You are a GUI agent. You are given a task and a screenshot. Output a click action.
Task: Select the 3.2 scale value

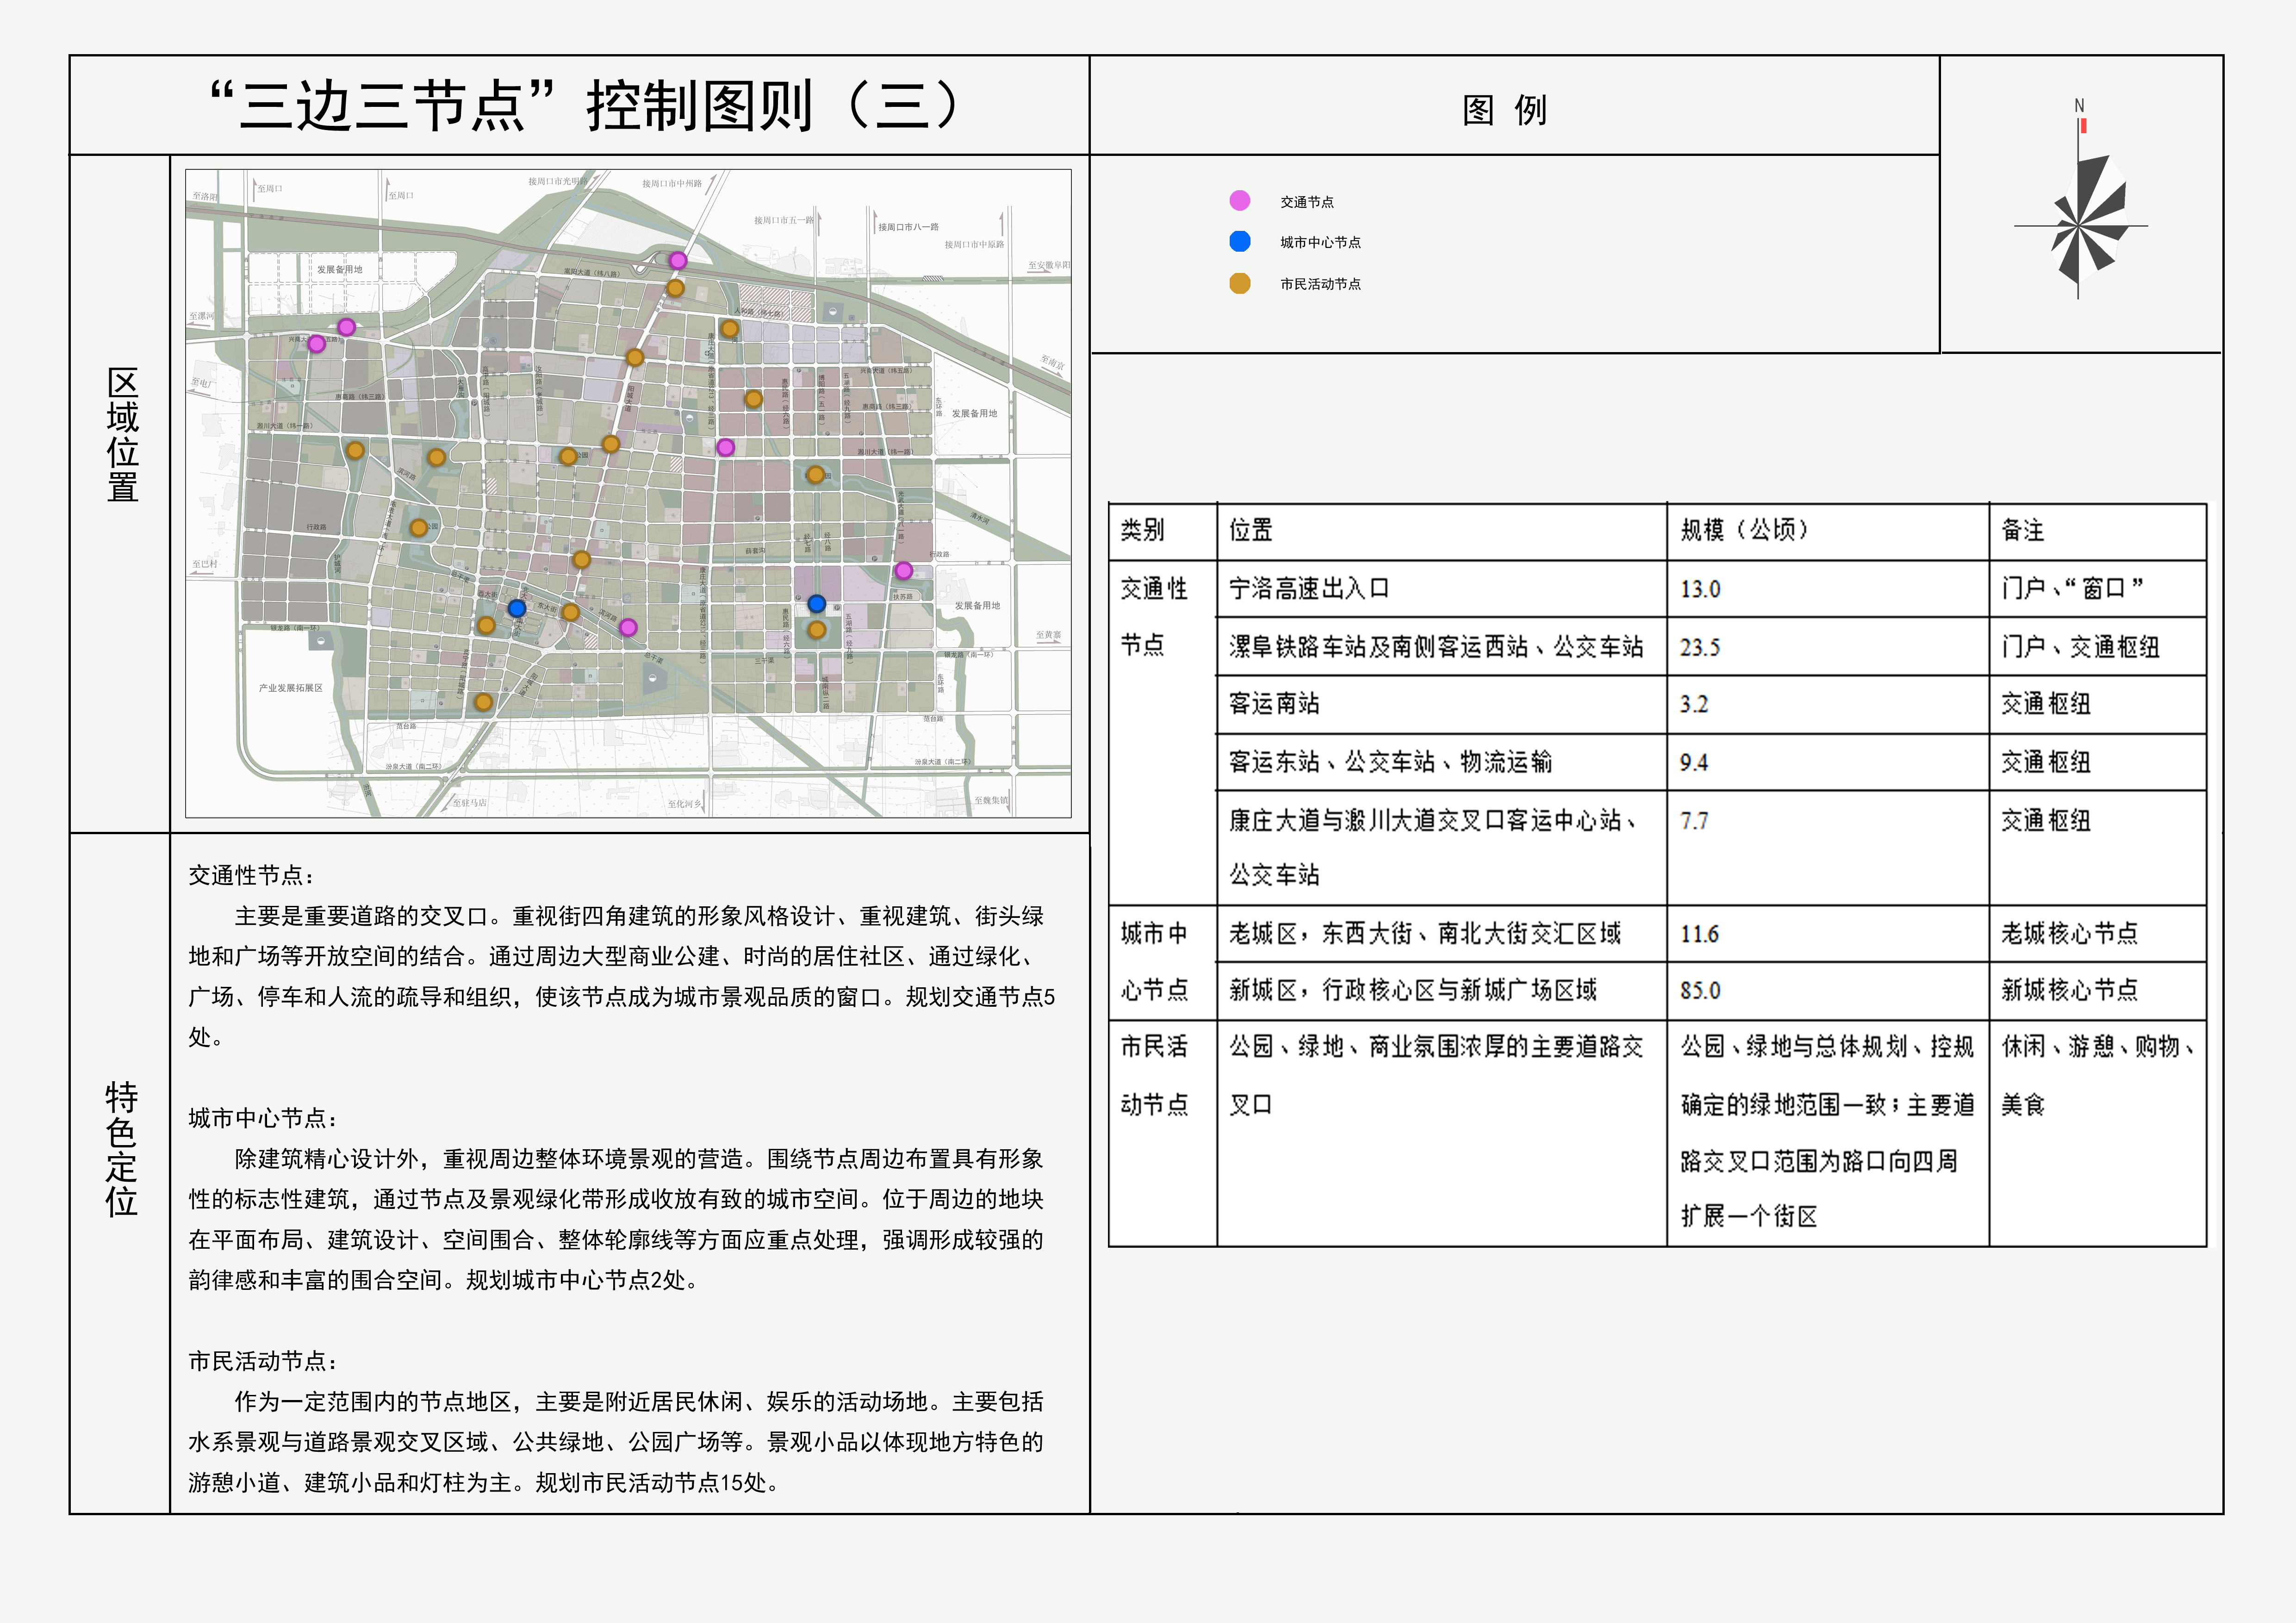coord(1694,705)
